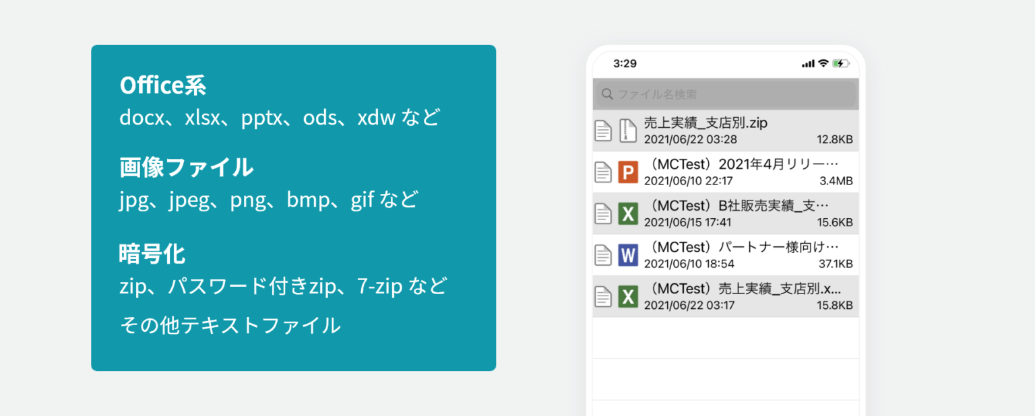Click the Excel icon on the 15.8KB file
The height and width of the screenshot is (416, 1035).
click(x=627, y=296)
